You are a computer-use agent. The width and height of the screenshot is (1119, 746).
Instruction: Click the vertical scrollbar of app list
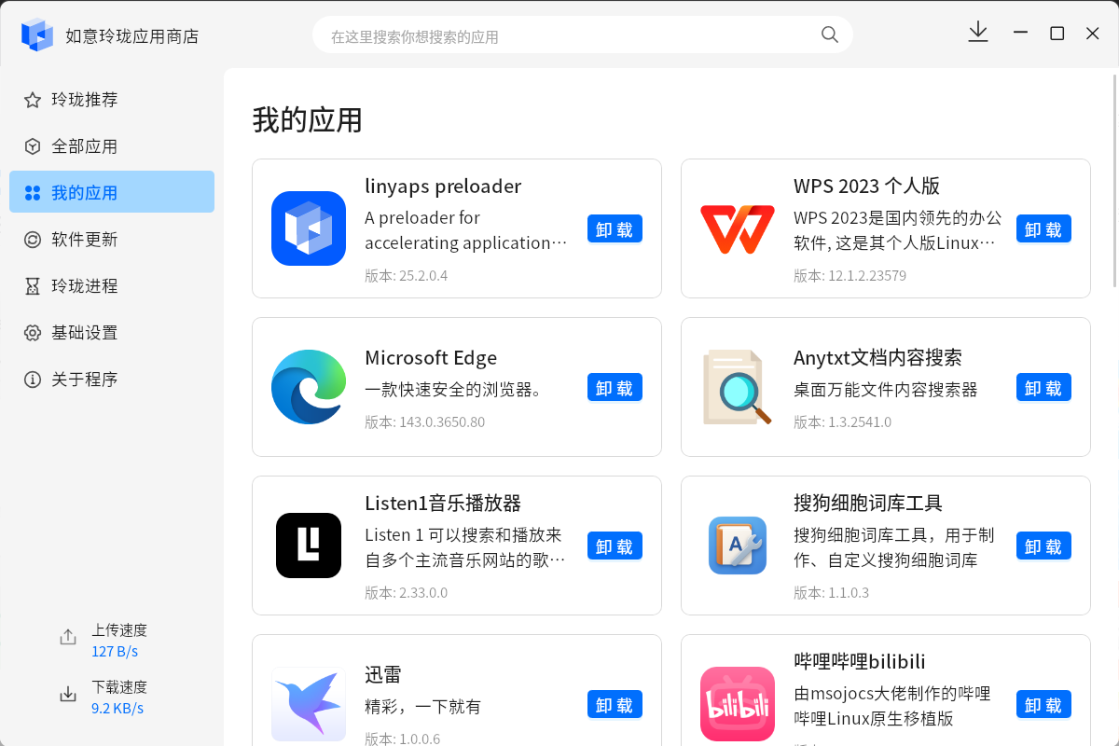click(1115, 182)
